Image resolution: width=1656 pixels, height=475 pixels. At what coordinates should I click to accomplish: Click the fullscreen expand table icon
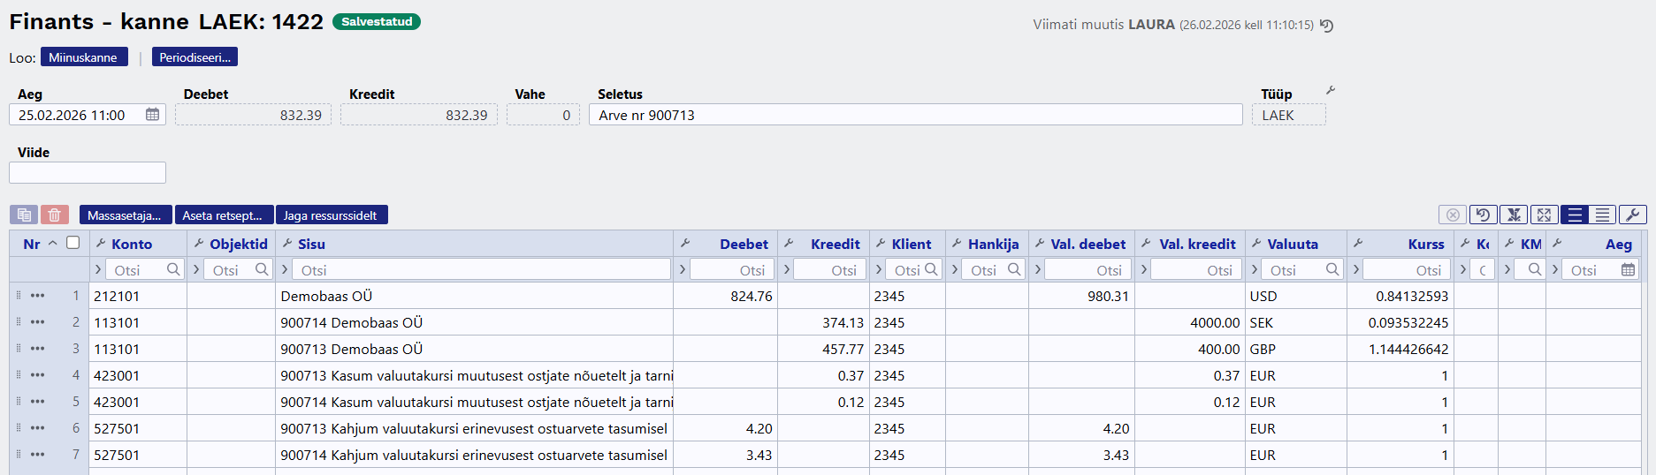(x=1544, y=215)
